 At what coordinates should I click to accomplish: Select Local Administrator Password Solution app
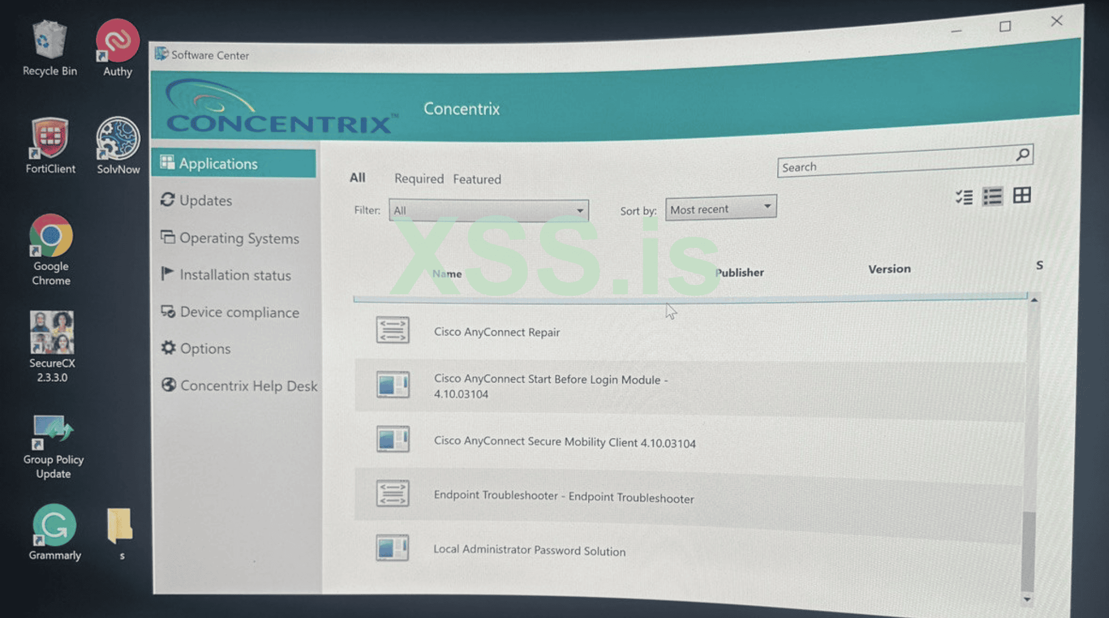(529, 550)
